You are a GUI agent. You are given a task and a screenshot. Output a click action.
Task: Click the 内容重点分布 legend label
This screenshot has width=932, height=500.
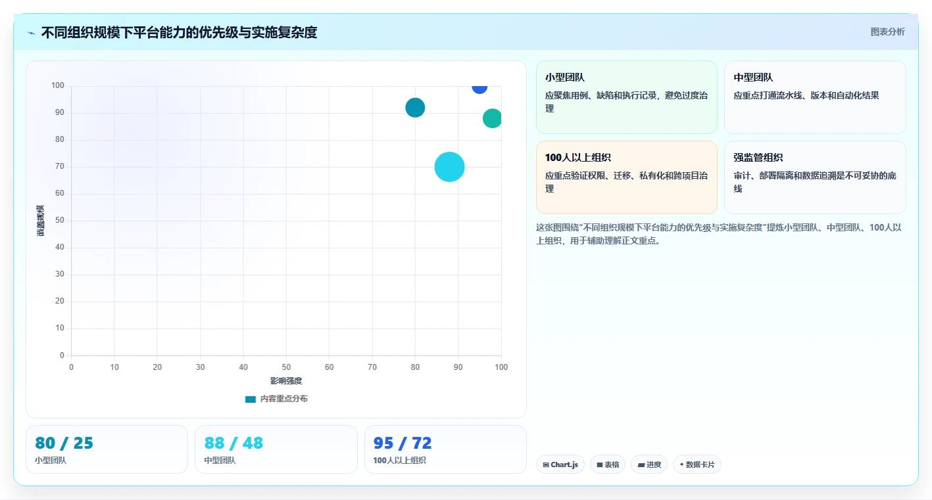pos(283,399)
